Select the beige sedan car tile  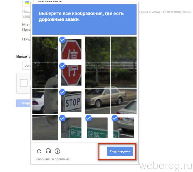click(x=97, y=101)
